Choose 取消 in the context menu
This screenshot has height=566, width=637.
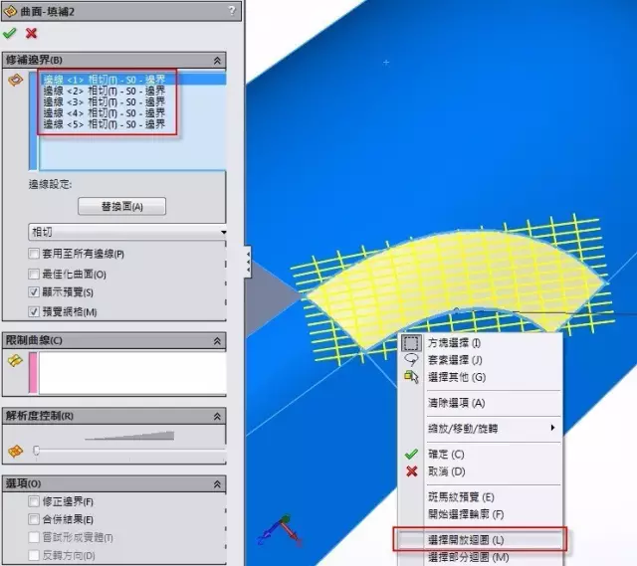click(482, 472)
